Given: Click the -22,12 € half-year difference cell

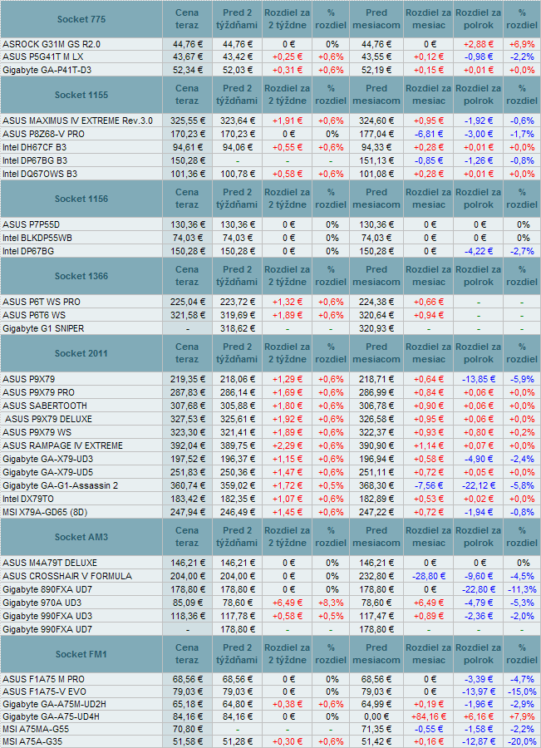Looking at the screenshot, I should pyautogui.click(x=479, y=486).
